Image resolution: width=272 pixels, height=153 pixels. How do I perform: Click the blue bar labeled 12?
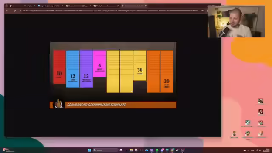pos(73,69)
